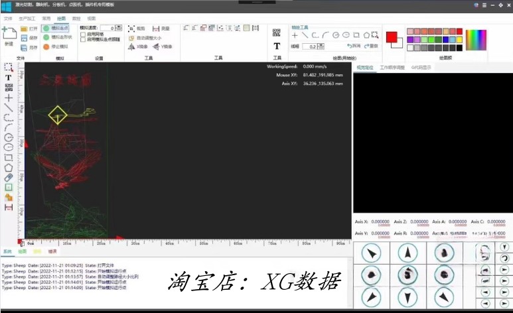Open the 生产加工 ribbon tab
The image size is (513, 313).
click(x=27, y=19)
